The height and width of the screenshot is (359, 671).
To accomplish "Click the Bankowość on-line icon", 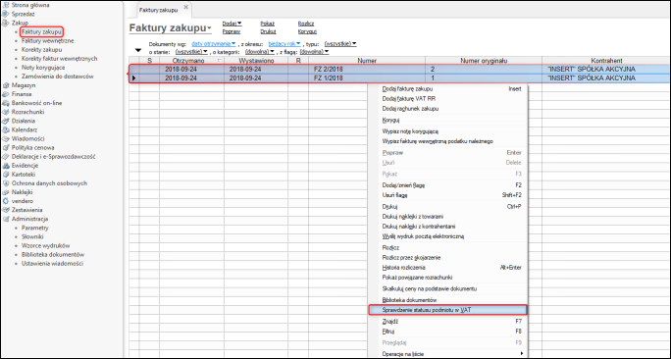I will (6, 103).
